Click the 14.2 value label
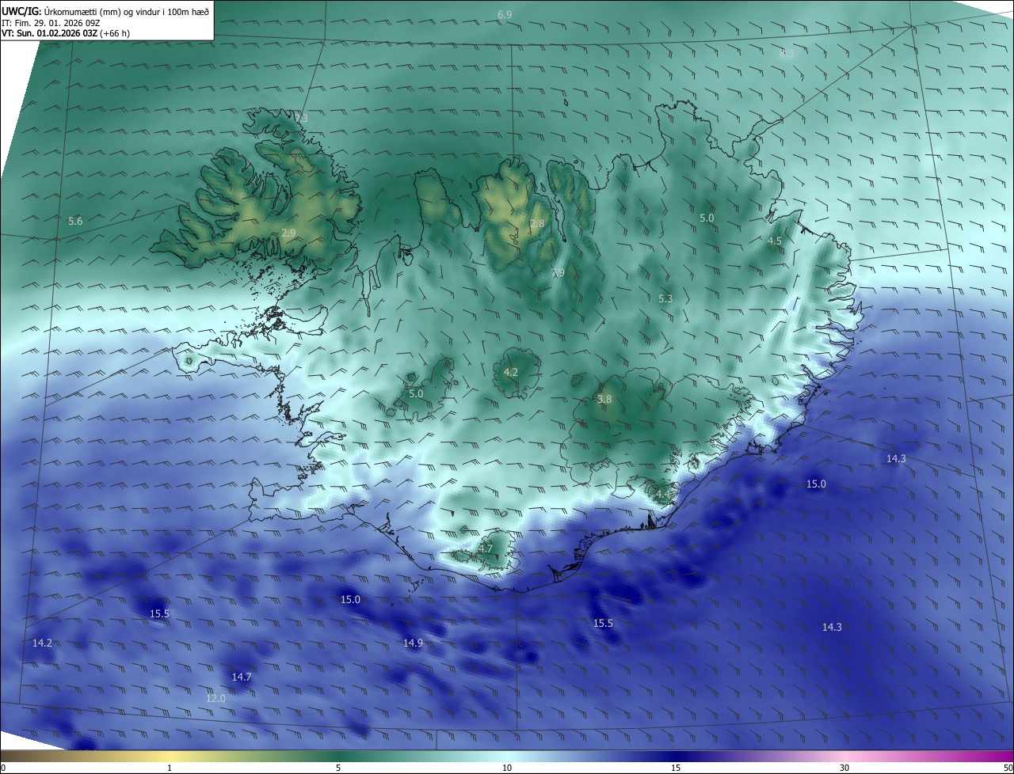The height and width of the screenshot is (774, 1014). pos(42,643)
